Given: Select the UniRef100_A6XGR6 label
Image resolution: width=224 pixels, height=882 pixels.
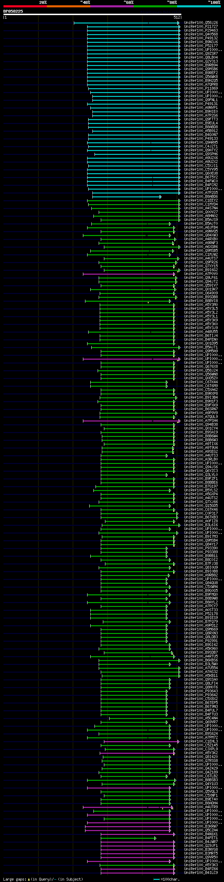Looking at the screenshot, I should [x=201, y=247].
